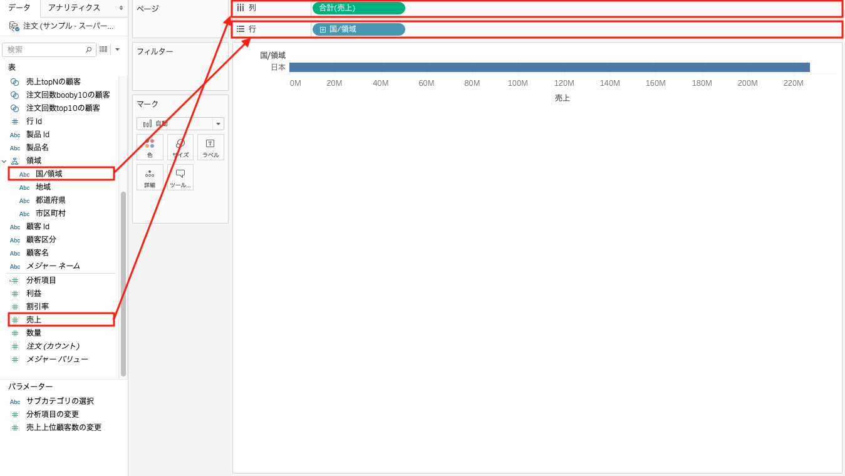Select the メジャー ネーム field

[x=53, y=266]
